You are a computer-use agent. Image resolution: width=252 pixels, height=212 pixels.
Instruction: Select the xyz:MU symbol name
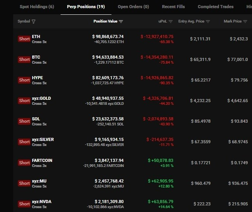click(39, 181)
